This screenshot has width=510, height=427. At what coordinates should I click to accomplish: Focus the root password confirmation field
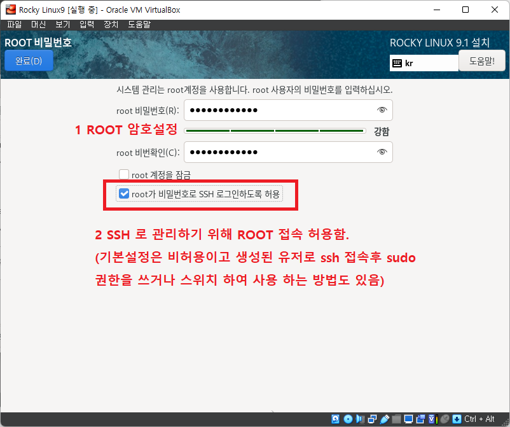click(288, 152)
